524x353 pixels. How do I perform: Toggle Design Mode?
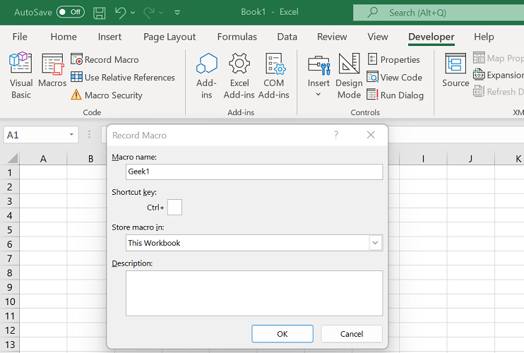tap(349, 75)
